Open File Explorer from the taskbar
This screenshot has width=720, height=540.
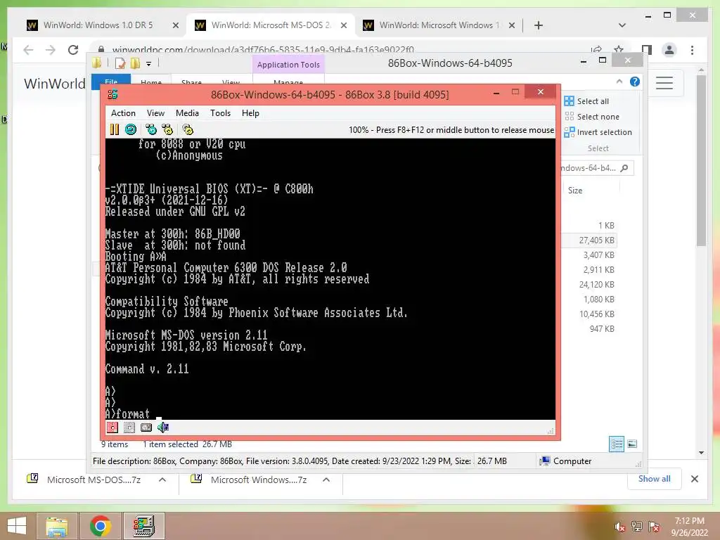(57, 526)
